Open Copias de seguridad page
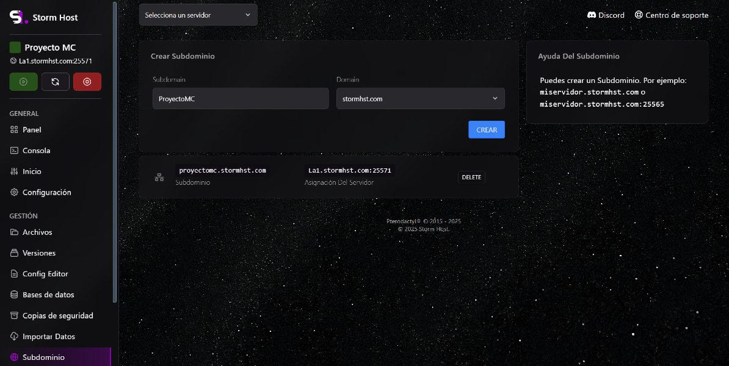729x366 pixels. [x=57, y=315]
